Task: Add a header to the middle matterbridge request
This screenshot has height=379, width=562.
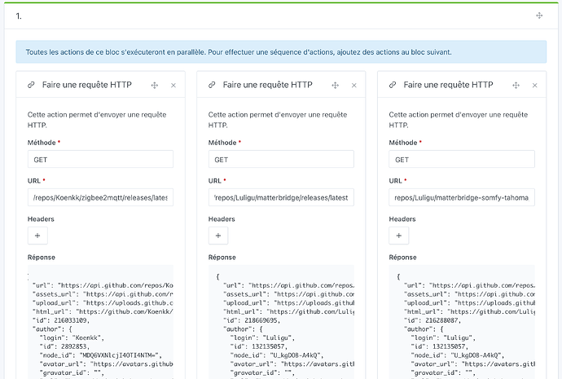Action: (218, 236)
